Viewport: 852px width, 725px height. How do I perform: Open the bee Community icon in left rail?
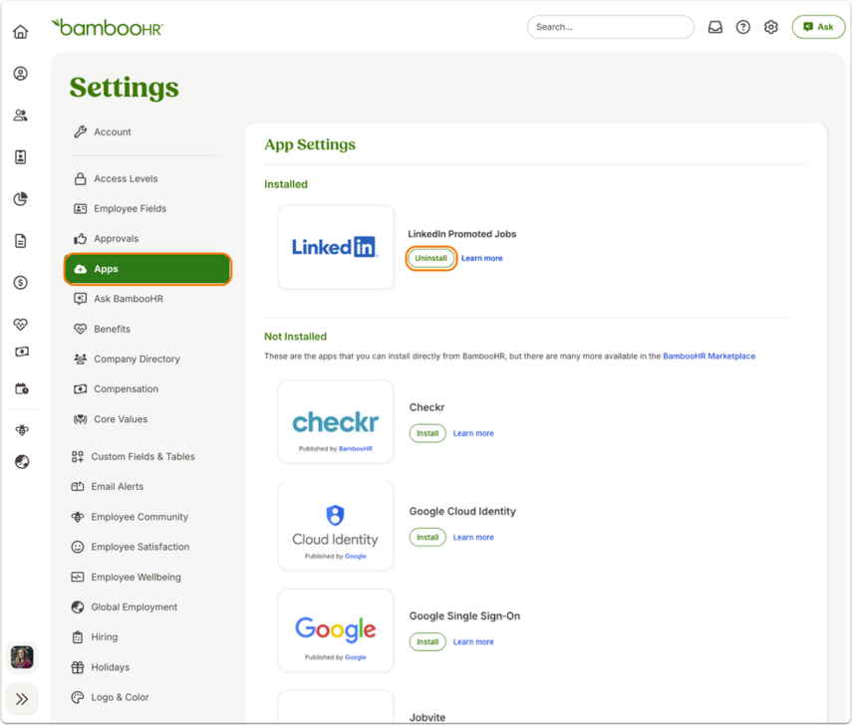coord(22,430)
